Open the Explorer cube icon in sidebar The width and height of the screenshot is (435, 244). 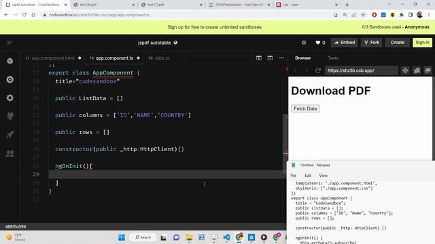[x=10, y=61]
